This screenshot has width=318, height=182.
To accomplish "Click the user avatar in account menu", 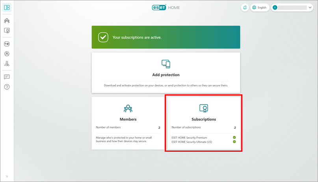I will tap(275, 7).
